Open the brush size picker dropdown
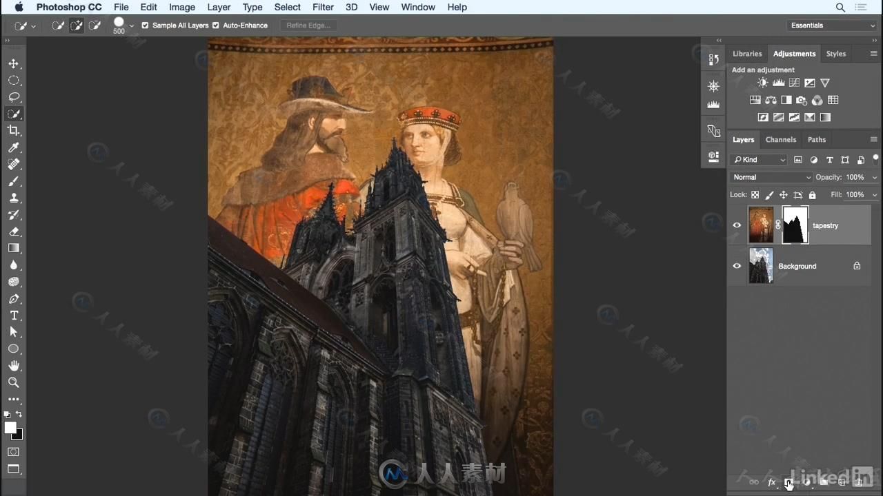 pos(132,25)
